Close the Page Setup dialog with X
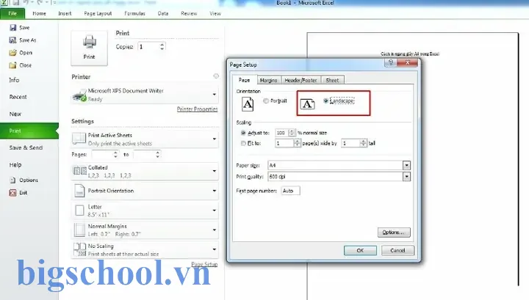Viewport: 529px width, 300px height. coord(408,62)
